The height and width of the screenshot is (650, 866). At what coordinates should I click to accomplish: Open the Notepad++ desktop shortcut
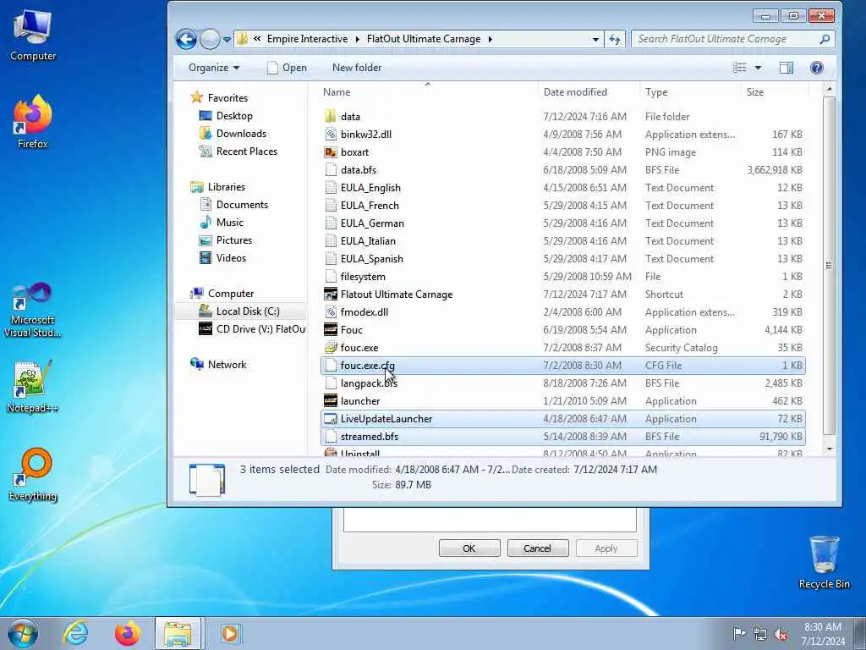coord(33,386)
